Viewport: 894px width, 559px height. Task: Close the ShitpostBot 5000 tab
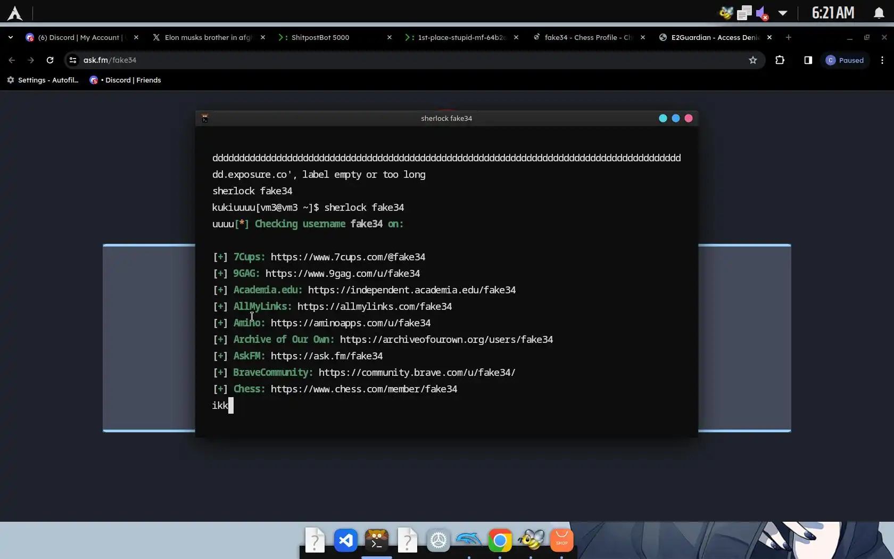pyautogui.click(x=390, y=37)
